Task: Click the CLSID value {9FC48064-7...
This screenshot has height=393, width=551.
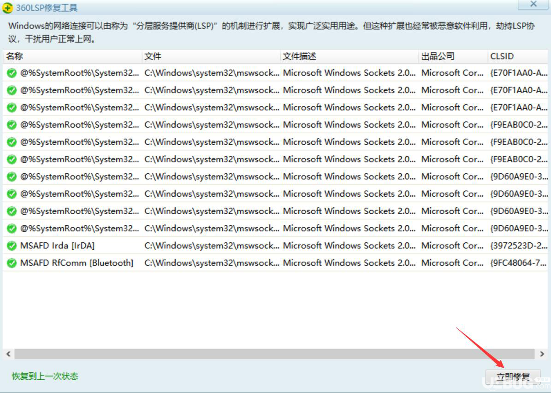Action: coord(519,263)
